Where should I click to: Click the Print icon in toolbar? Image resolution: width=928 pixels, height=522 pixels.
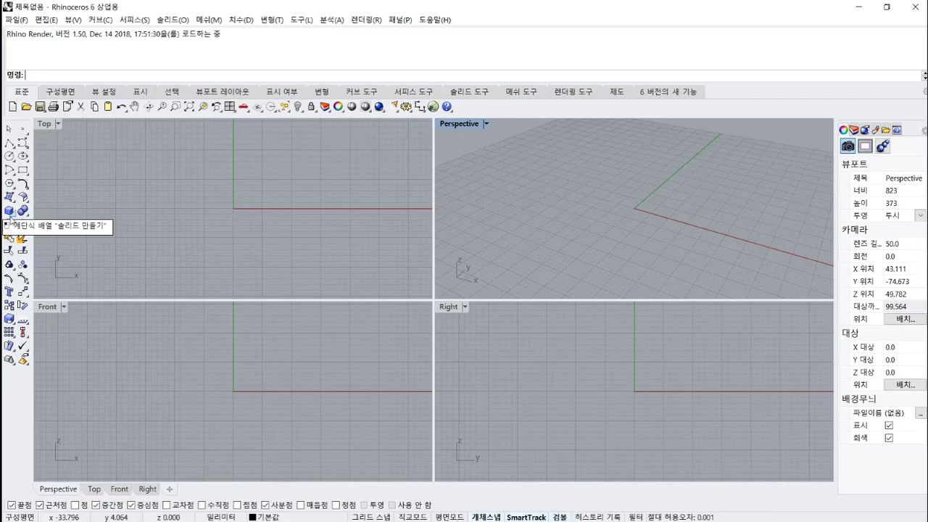coord(53,107)
